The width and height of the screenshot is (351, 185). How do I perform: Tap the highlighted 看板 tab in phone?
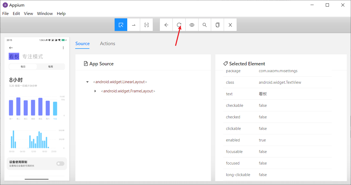pyautogui.click(x=14, y=56)
